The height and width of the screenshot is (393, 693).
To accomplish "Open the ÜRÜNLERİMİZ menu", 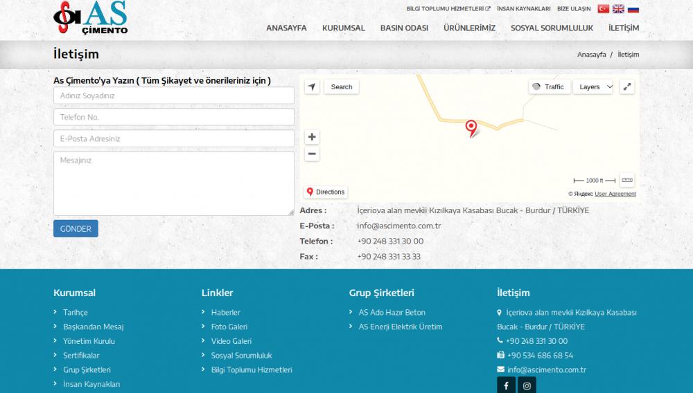I will click(x=469, y=28).
